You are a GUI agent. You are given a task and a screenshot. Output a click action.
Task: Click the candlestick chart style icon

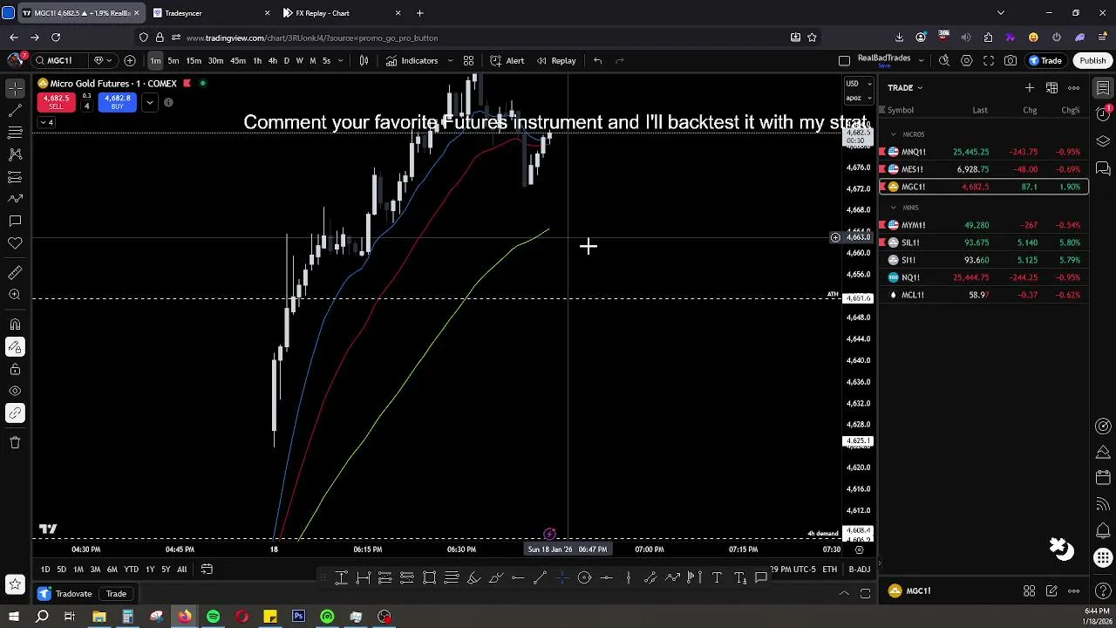pyautogui.click(x=364, y=61)
